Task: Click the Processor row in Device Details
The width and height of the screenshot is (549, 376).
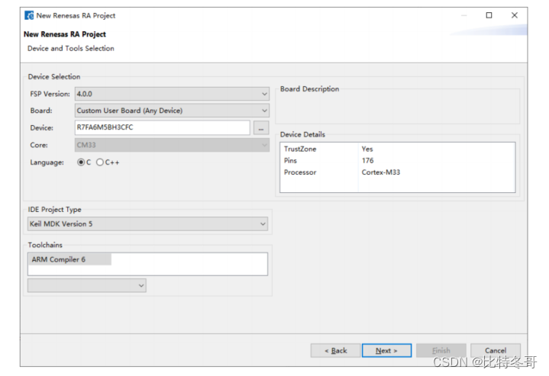Action: pyautogui.click(x=397, y=172)
